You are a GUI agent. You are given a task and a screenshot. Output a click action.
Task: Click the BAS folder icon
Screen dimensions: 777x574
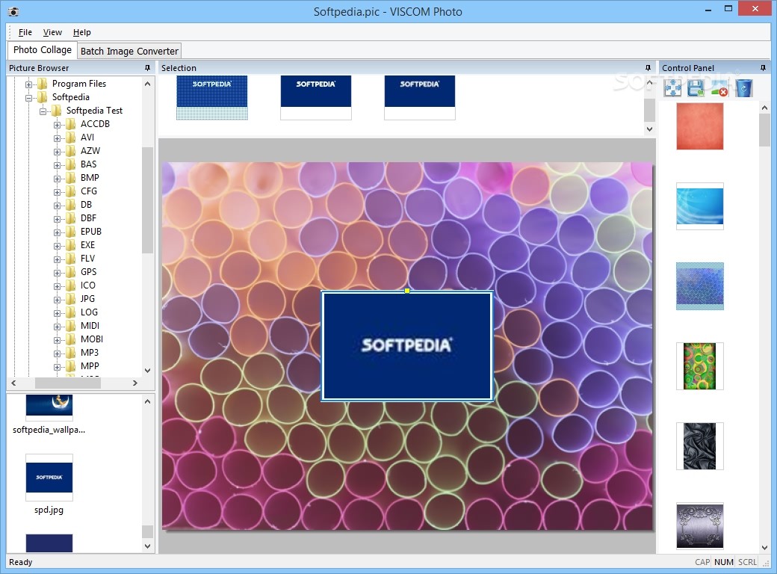click(72, 164)
